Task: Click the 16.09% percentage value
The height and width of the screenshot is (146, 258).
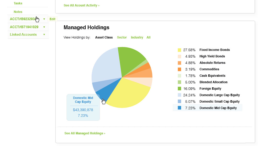Action: 189,89
